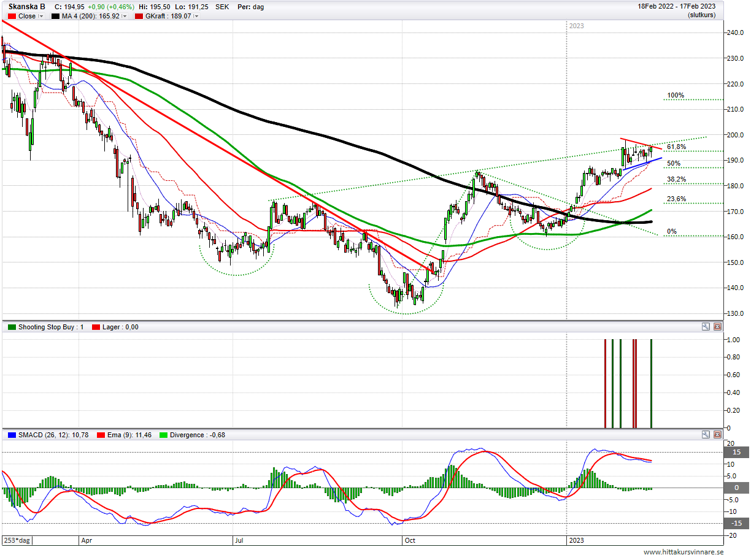Screen dimensions: 751x555
Task: Click the green Shooting Stop Buy swatch
Action: (x=12, y=327)
